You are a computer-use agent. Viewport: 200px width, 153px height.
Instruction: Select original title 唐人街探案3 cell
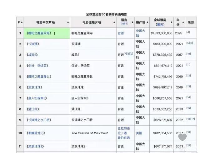click(80, 98)
